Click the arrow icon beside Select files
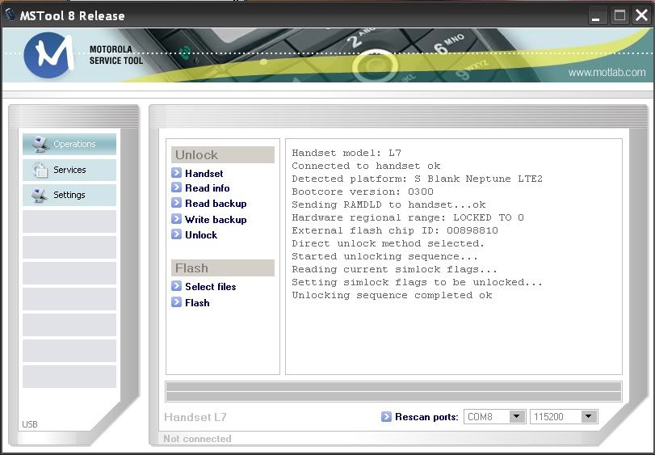This screenshot has width=655, height=455. point(177,287)
